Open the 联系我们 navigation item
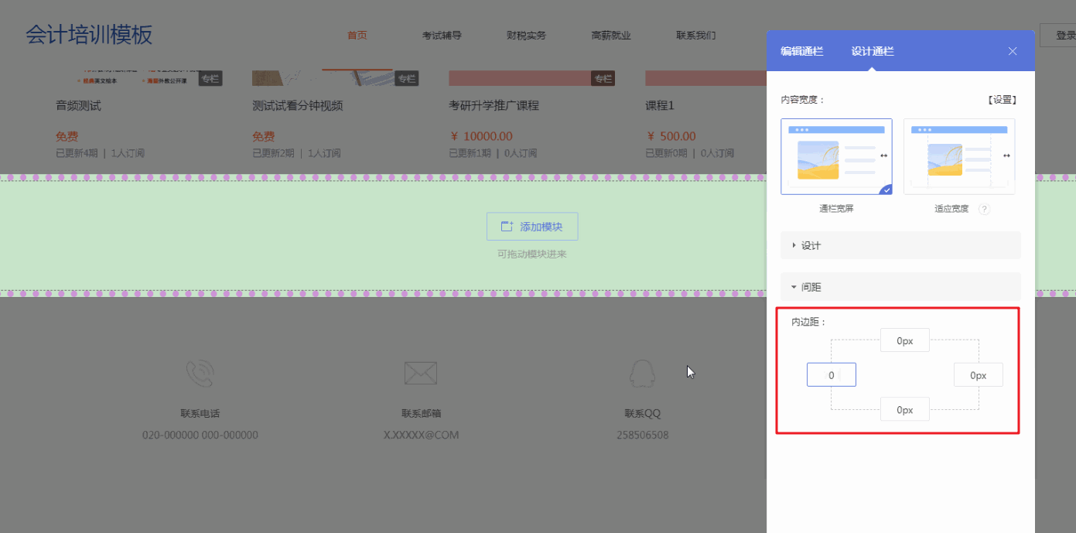 click(x=695, y=36)
